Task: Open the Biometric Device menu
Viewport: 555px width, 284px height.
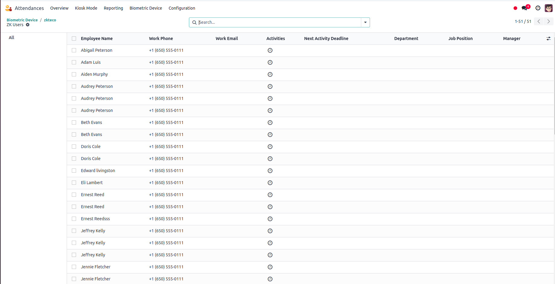Action: 146,8
